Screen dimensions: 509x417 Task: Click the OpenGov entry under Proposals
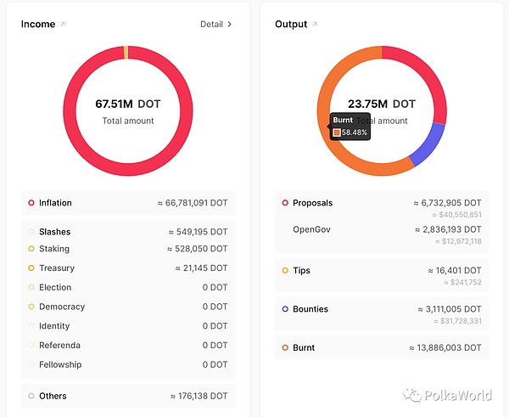[x=312, y=230]
